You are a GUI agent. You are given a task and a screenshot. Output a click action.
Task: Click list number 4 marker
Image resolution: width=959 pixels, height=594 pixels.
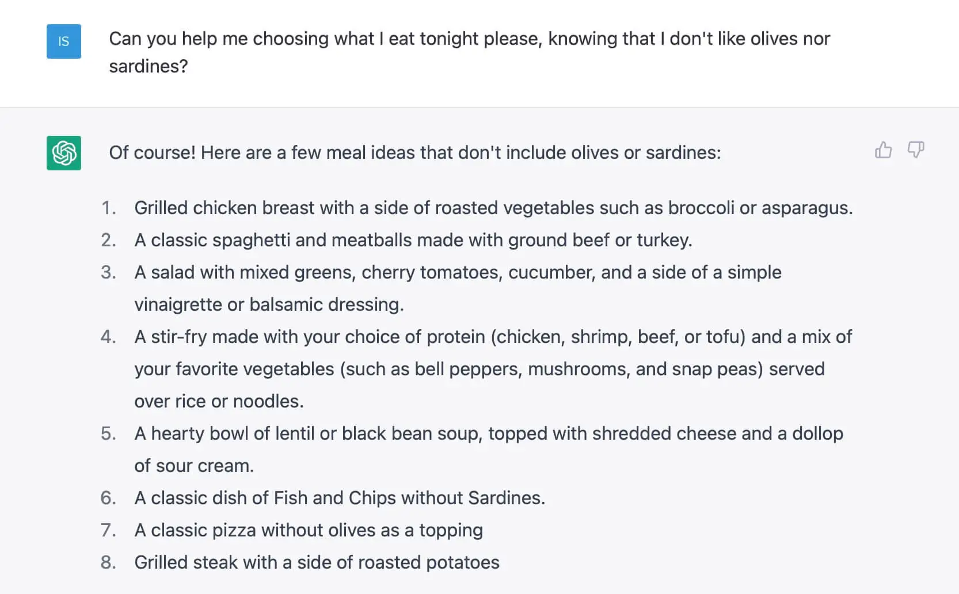click(x=108, y=337)
